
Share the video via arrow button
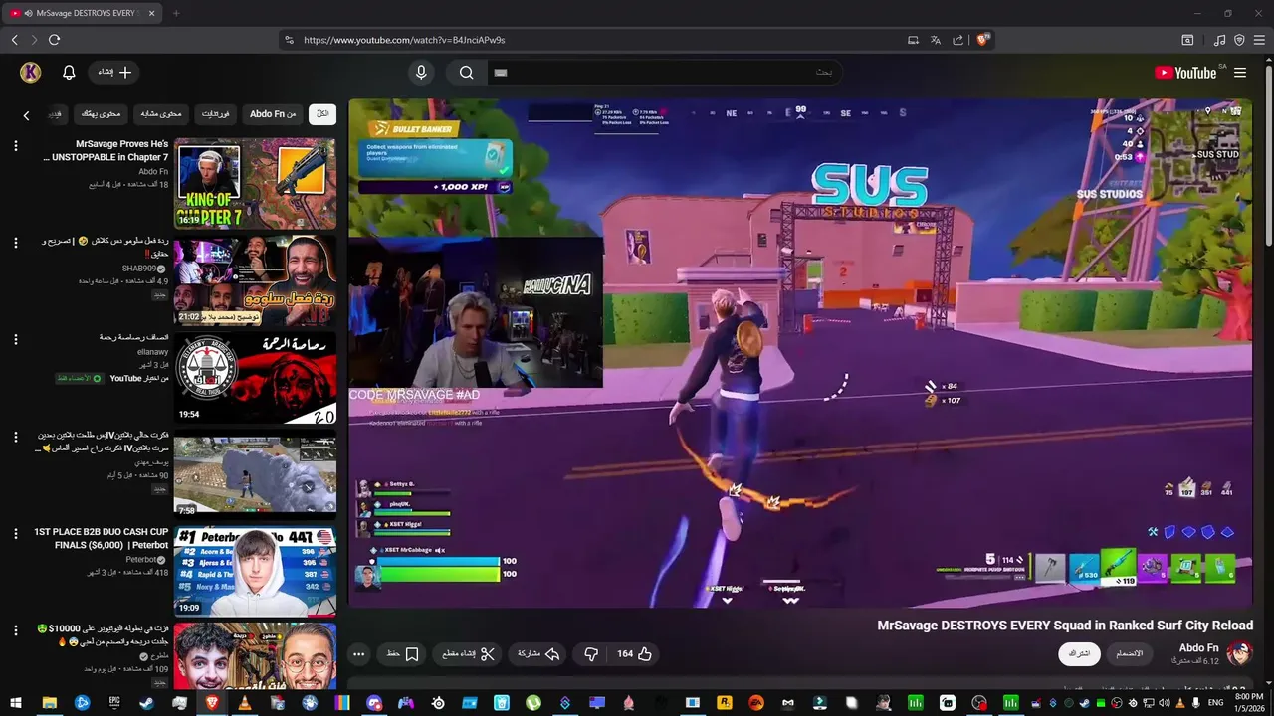(538, 654)
